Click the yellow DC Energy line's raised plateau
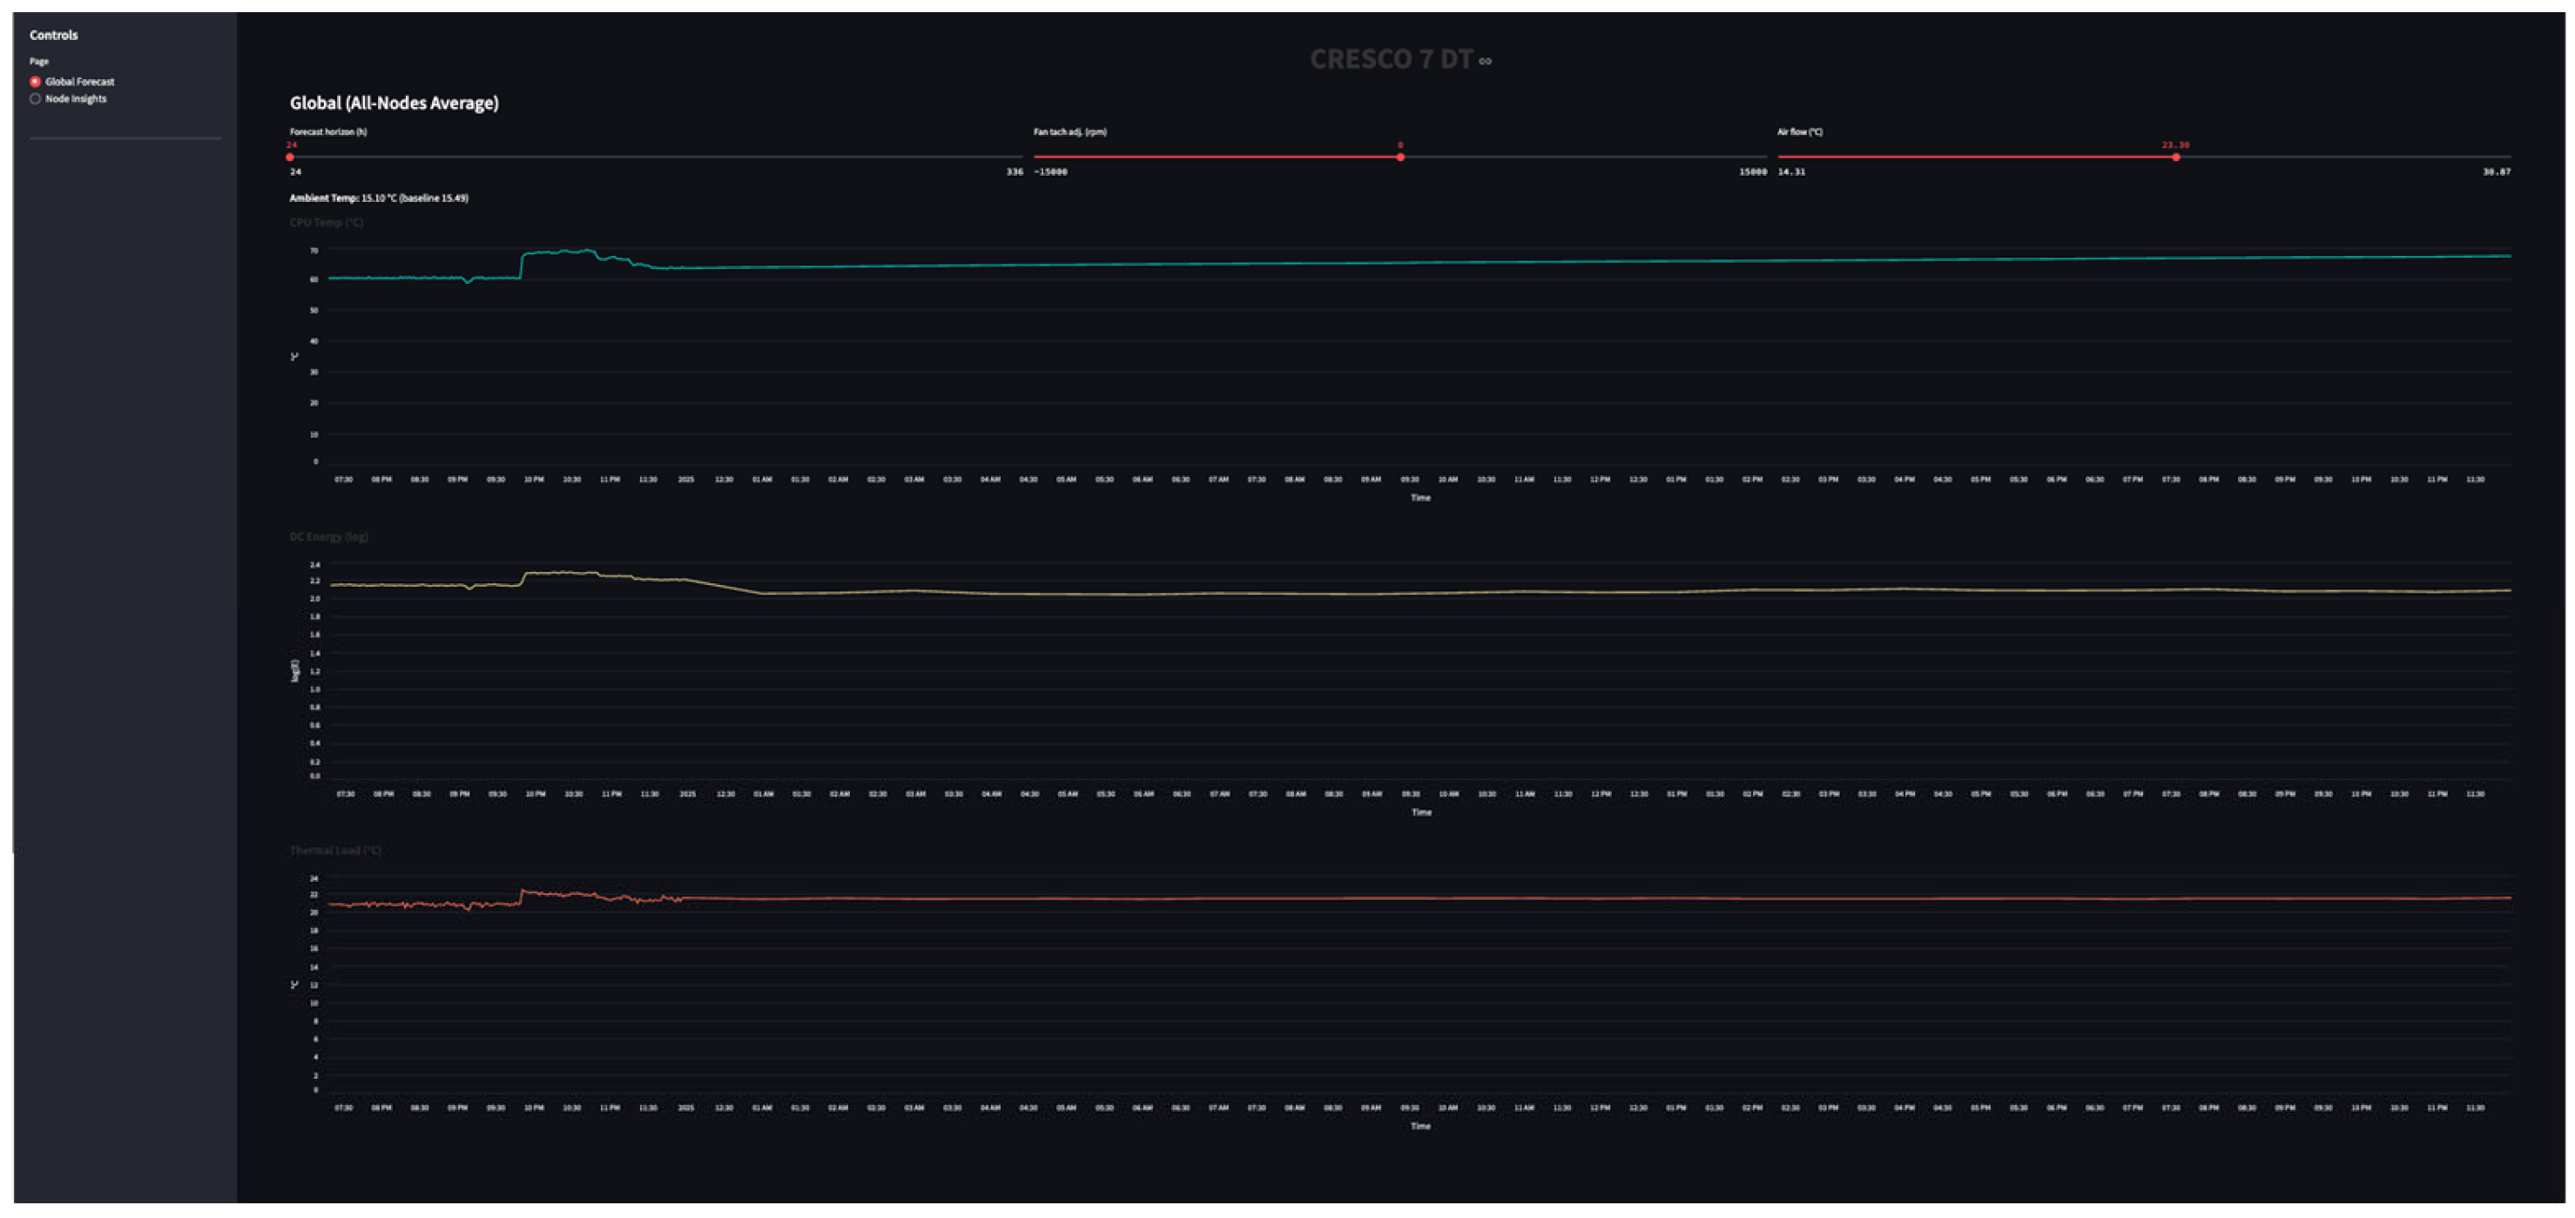 pyautogui.click(x=560, y=573)
